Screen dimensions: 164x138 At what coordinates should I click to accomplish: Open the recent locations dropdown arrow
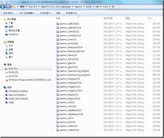[12, 7]
